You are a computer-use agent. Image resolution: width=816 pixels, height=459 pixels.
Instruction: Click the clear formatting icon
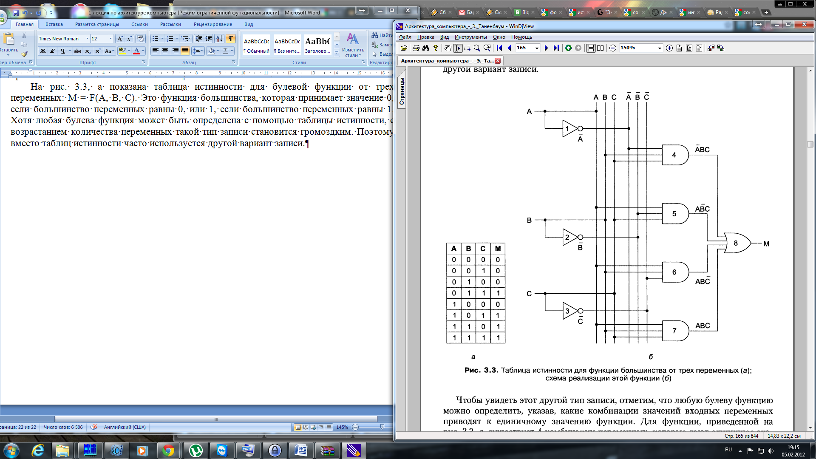140,39
